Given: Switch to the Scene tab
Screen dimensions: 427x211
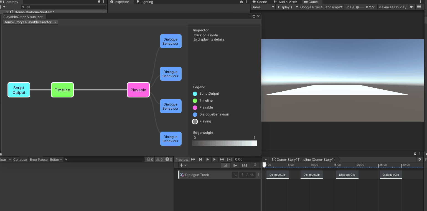Looking at the screenshot, I should click(260, 2).
